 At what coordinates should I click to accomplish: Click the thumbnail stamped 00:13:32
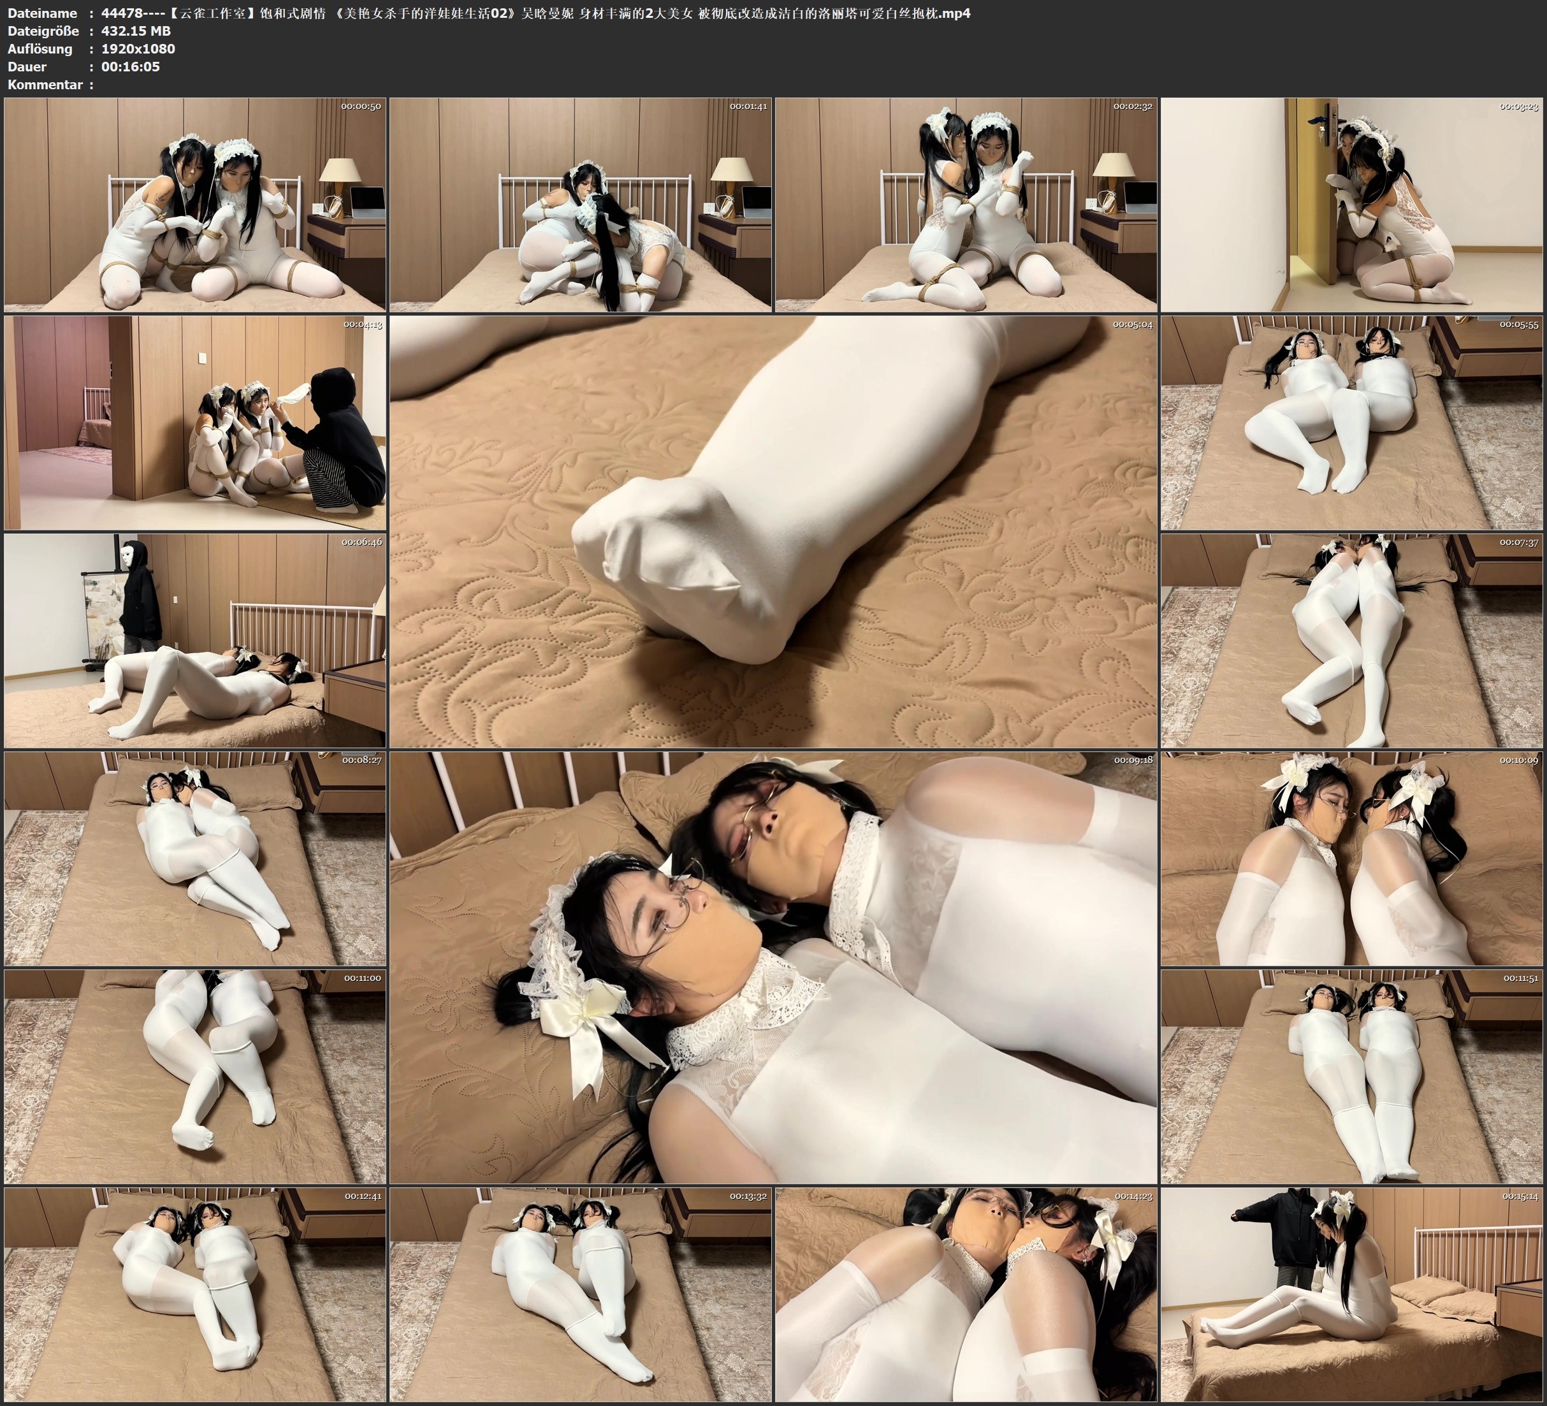(580, 1294)
